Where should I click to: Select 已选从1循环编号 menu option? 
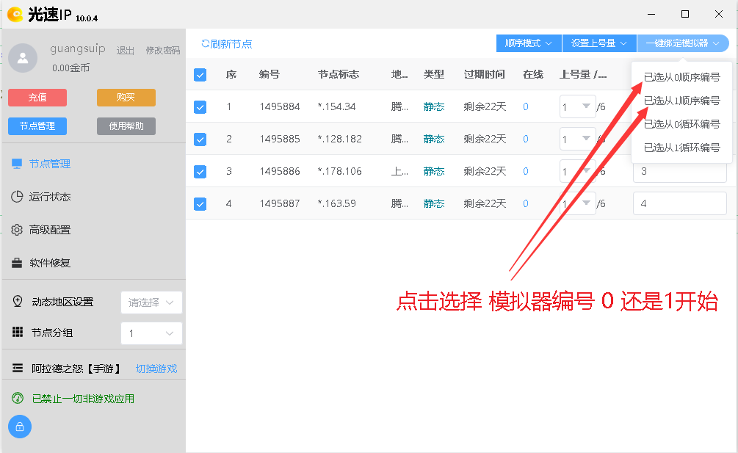tap(681, 148)
